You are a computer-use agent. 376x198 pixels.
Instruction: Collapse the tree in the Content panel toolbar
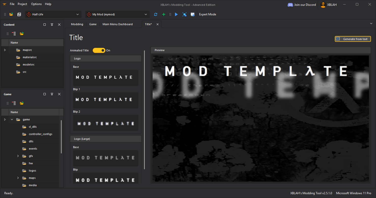pos(14,34)
